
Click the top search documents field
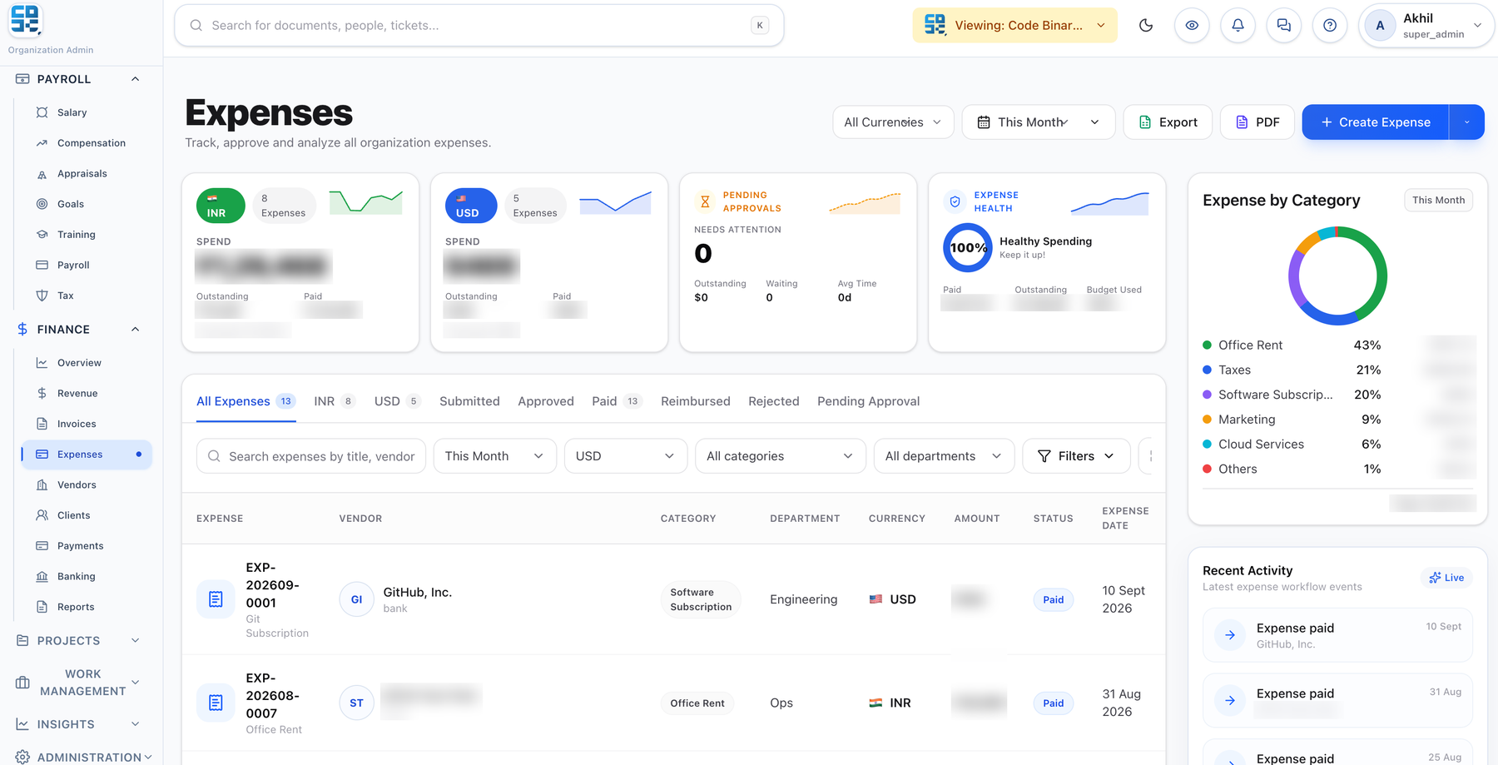(479, 25)
